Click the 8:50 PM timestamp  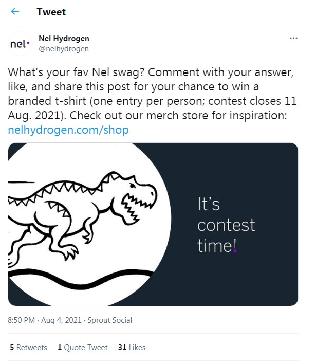pos(21,320)
